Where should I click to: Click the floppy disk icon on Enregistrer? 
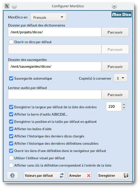pos(126,175)
